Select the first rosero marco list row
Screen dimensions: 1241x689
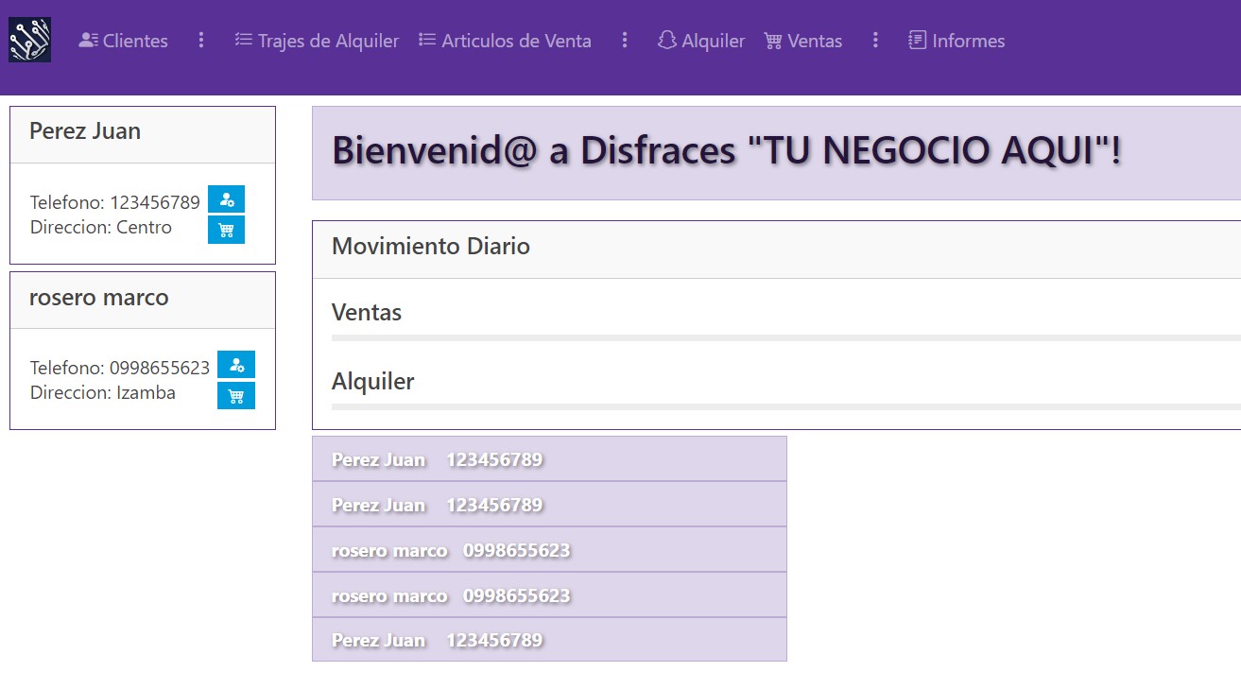click(549, 550)
